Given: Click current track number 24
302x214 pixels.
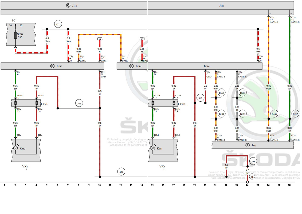Looking at the screenshot, I should [x=247, y=185].
